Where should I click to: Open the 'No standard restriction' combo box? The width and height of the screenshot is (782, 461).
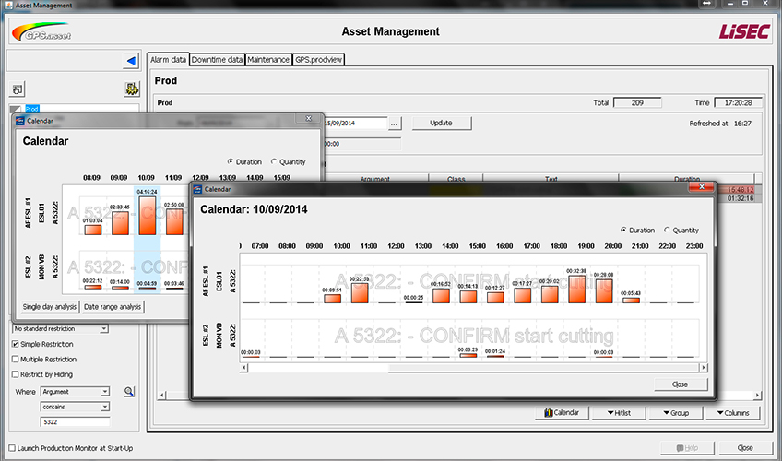pyautogui.click(x=61, y=328)
